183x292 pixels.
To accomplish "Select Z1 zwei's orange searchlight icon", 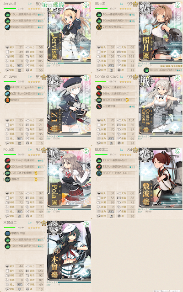I will pyautogui.click(x=7, y=100).
